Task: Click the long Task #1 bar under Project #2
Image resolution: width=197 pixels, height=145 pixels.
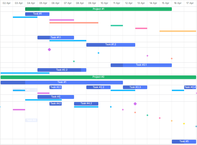Action: click(62, 82)
